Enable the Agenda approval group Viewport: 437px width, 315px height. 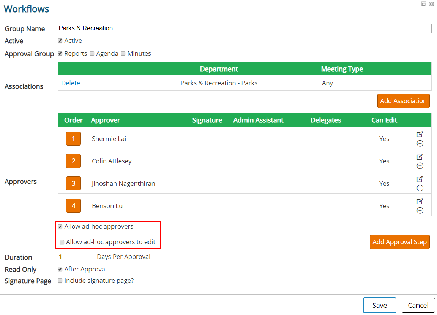92,53
